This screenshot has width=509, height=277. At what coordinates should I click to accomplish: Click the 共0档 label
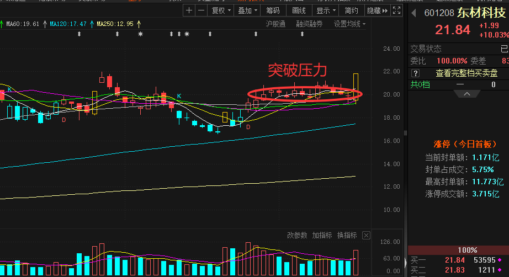(420, 84)
